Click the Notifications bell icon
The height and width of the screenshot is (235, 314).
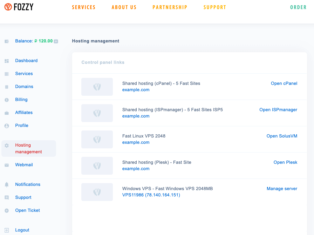[x=6, y=184]
